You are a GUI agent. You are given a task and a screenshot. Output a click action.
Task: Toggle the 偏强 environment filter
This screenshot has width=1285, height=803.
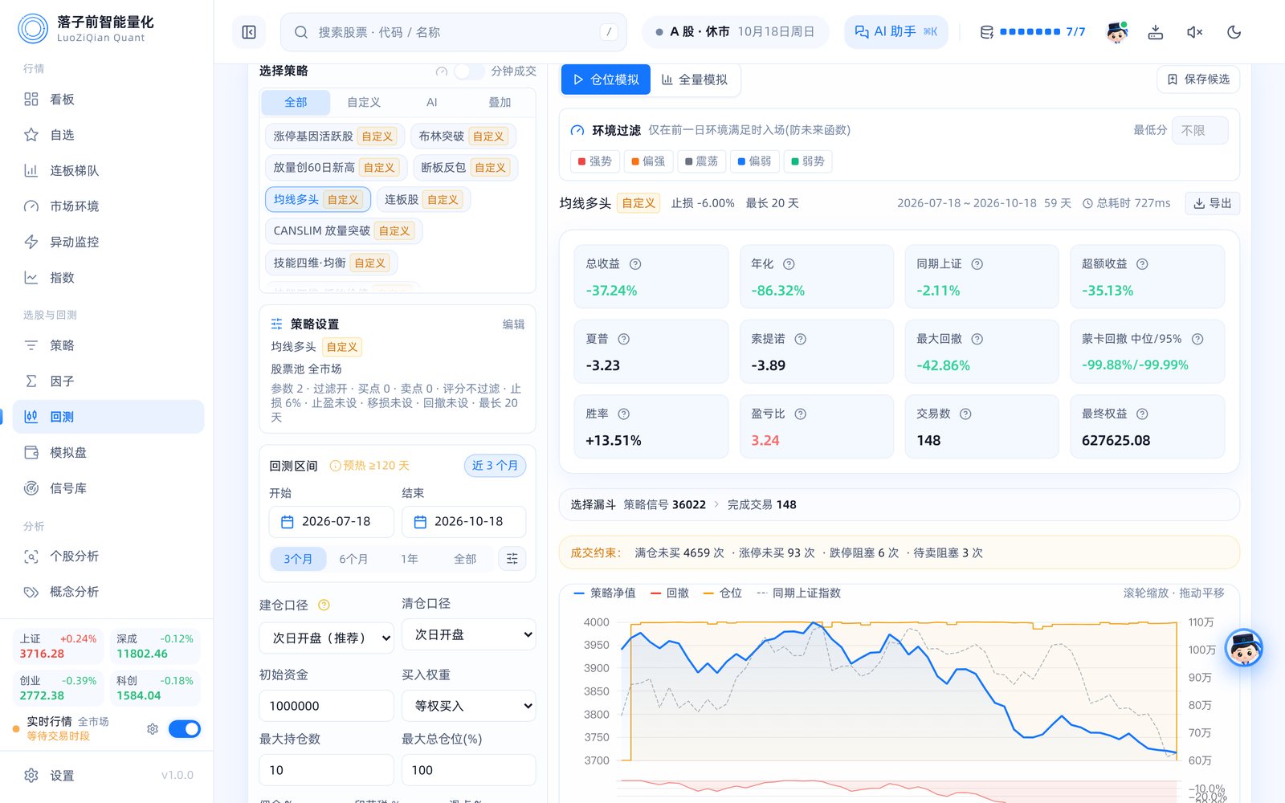pyautogui.click(x=648, y=161)
